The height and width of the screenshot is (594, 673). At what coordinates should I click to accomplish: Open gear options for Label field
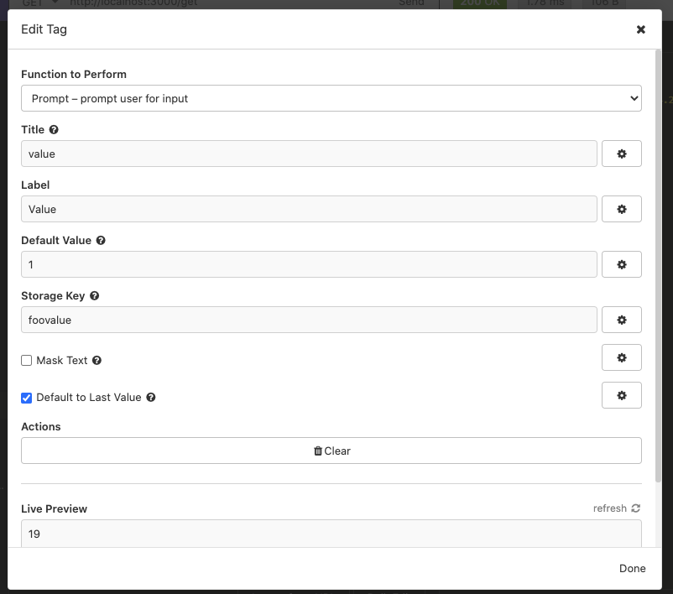click(622, 209)
